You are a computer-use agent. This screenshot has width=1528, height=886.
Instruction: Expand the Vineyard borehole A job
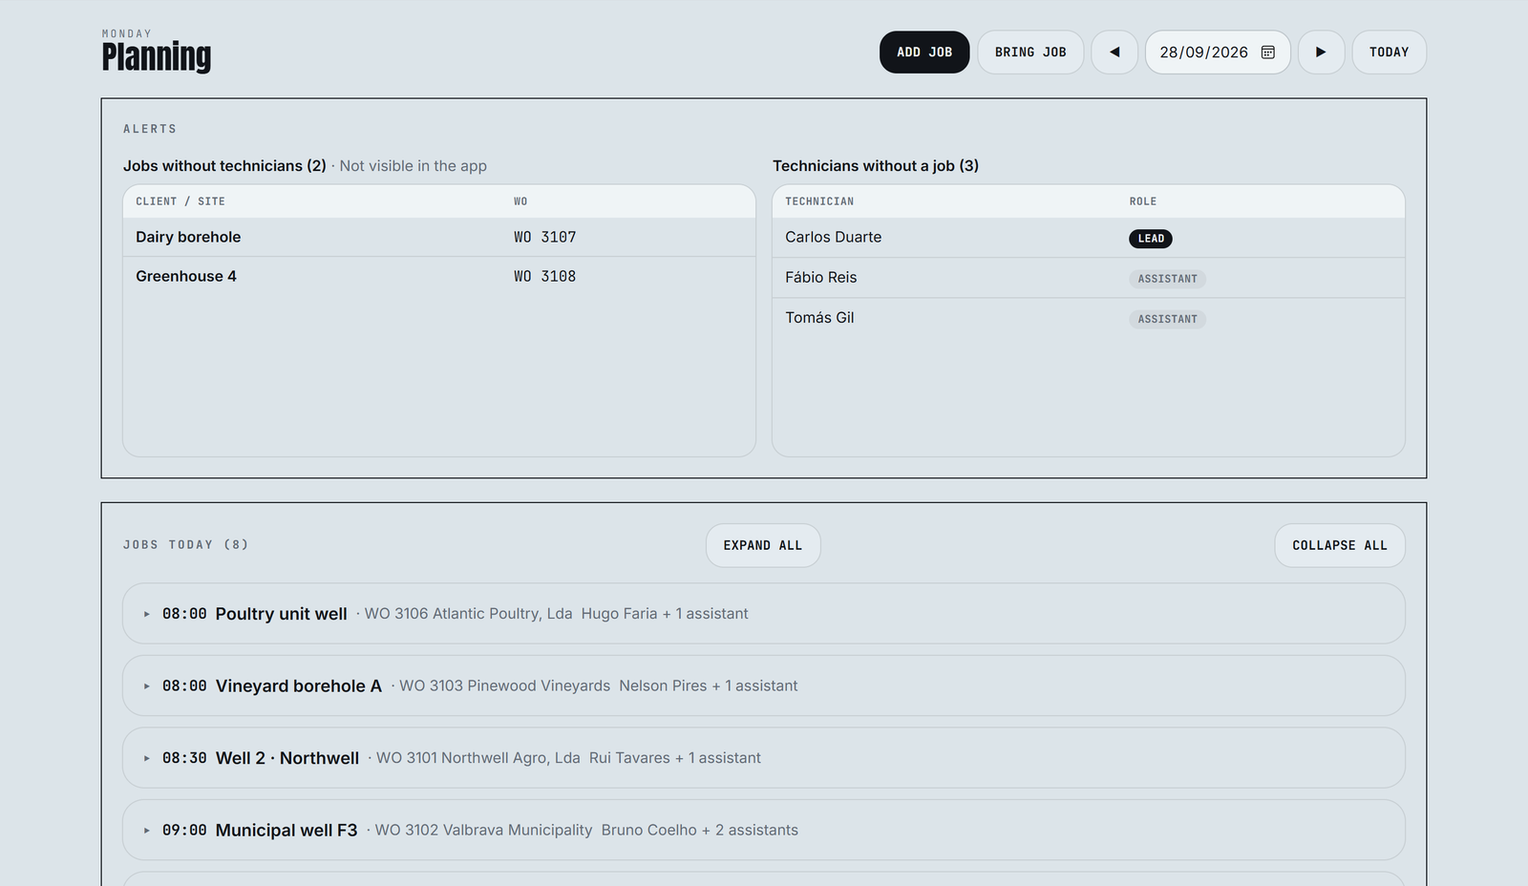point(764,686)
